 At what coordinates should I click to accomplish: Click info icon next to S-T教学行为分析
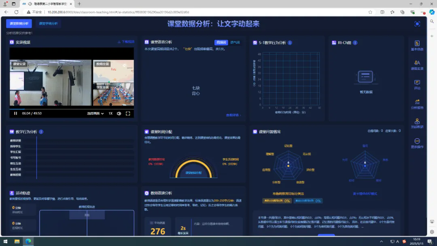coord(290,42)
